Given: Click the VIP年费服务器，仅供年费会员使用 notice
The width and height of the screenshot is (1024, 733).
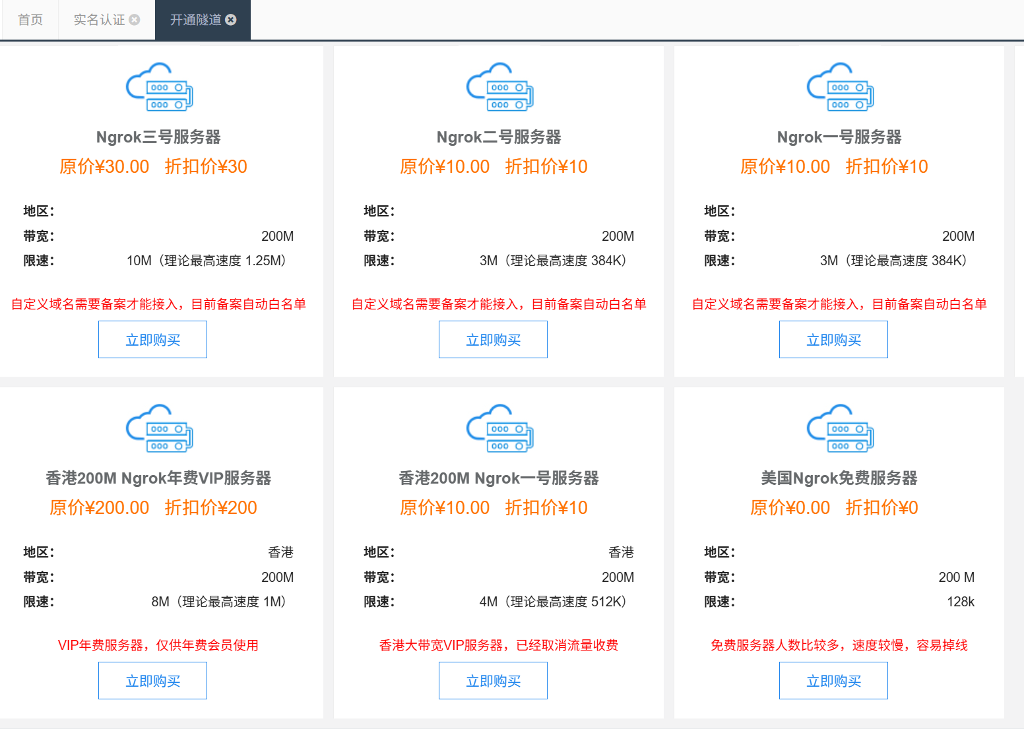Looking at the screenshot, I should pos(158,645).
